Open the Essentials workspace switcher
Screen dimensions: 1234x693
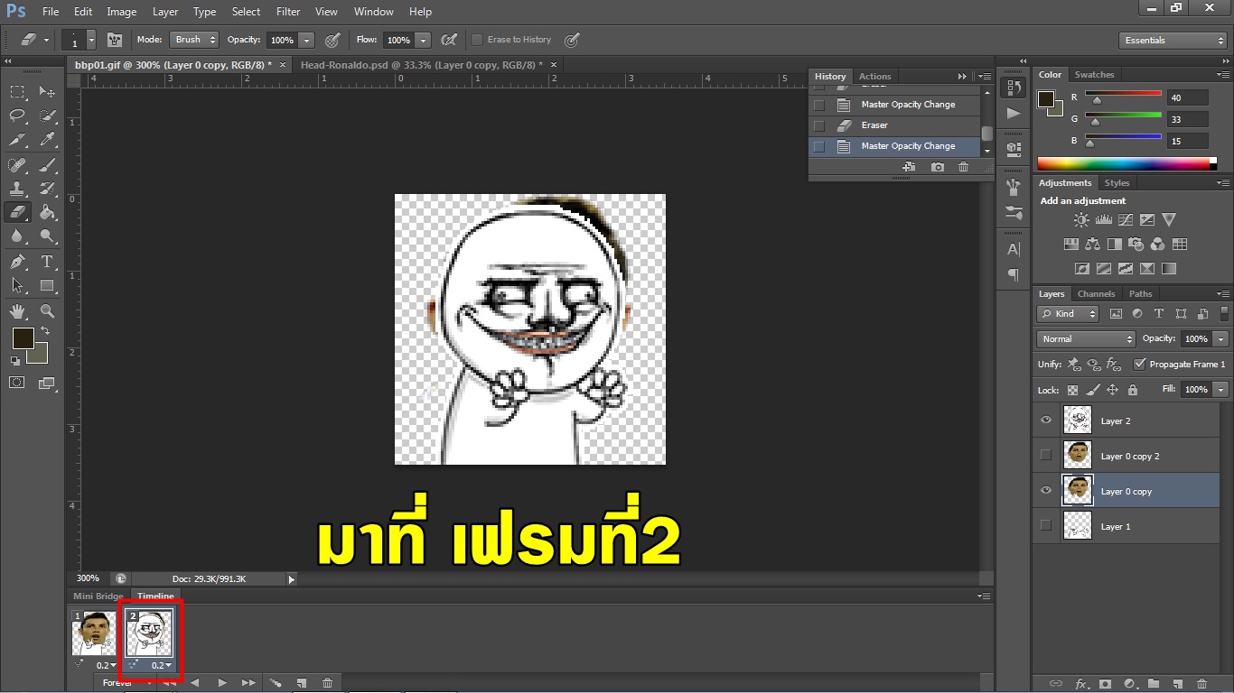click(1172, 41)
